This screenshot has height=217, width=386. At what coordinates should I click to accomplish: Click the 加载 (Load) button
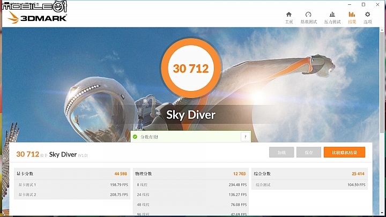click(281, 152)
